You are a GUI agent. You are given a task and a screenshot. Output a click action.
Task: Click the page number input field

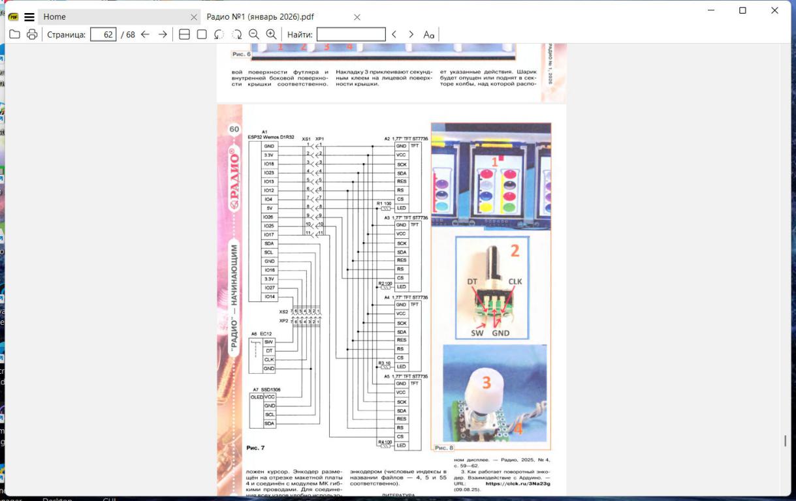pyautogui.click(x=103, y=35)
